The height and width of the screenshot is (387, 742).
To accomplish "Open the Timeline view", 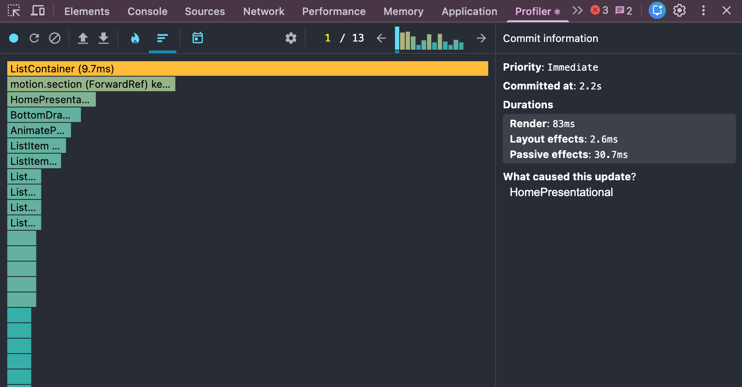I will (x=197, y=38).
